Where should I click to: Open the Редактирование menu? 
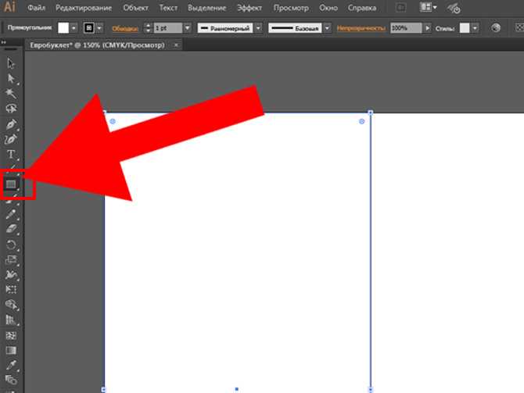click(84, 8)
